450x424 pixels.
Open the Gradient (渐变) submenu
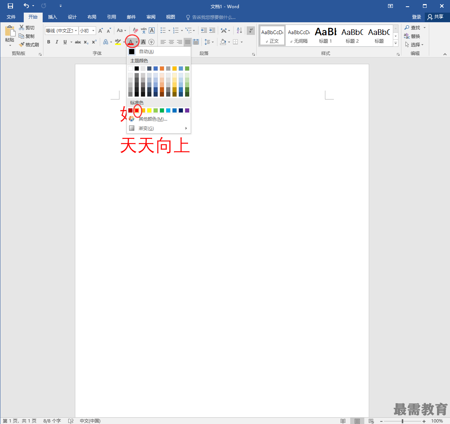tap(159, 128)
